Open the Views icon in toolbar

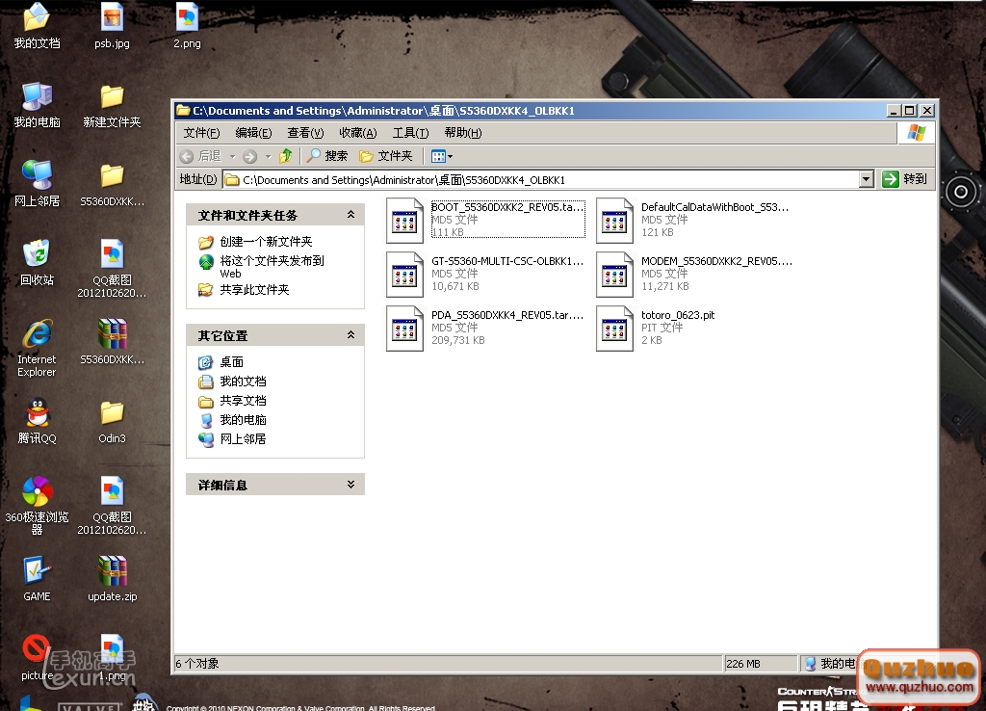(x=438, y=156)
